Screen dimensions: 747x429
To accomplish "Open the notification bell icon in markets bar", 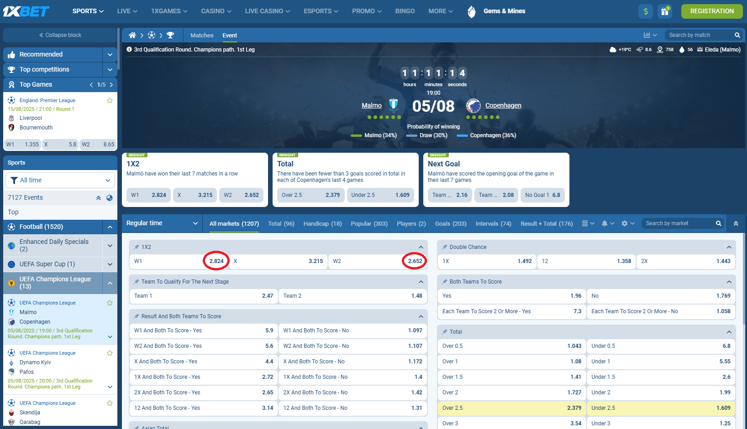I will click(x=608, y=223).
